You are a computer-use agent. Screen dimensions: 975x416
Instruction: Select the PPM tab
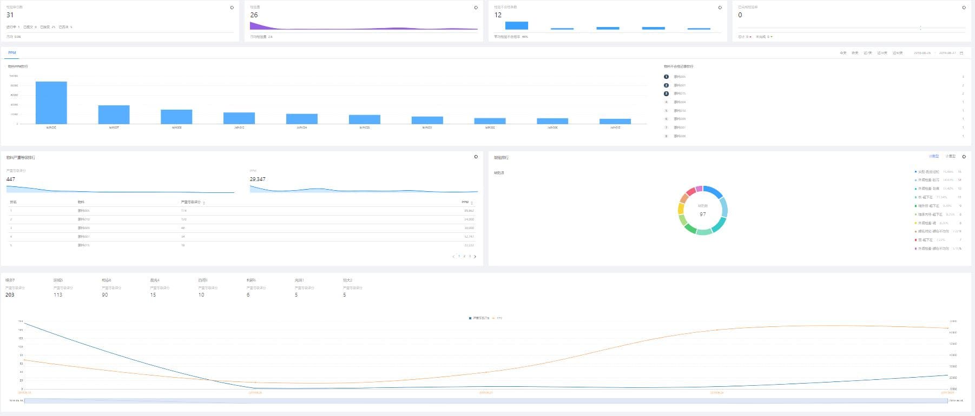pyautogui.click(x=12, y=53)
